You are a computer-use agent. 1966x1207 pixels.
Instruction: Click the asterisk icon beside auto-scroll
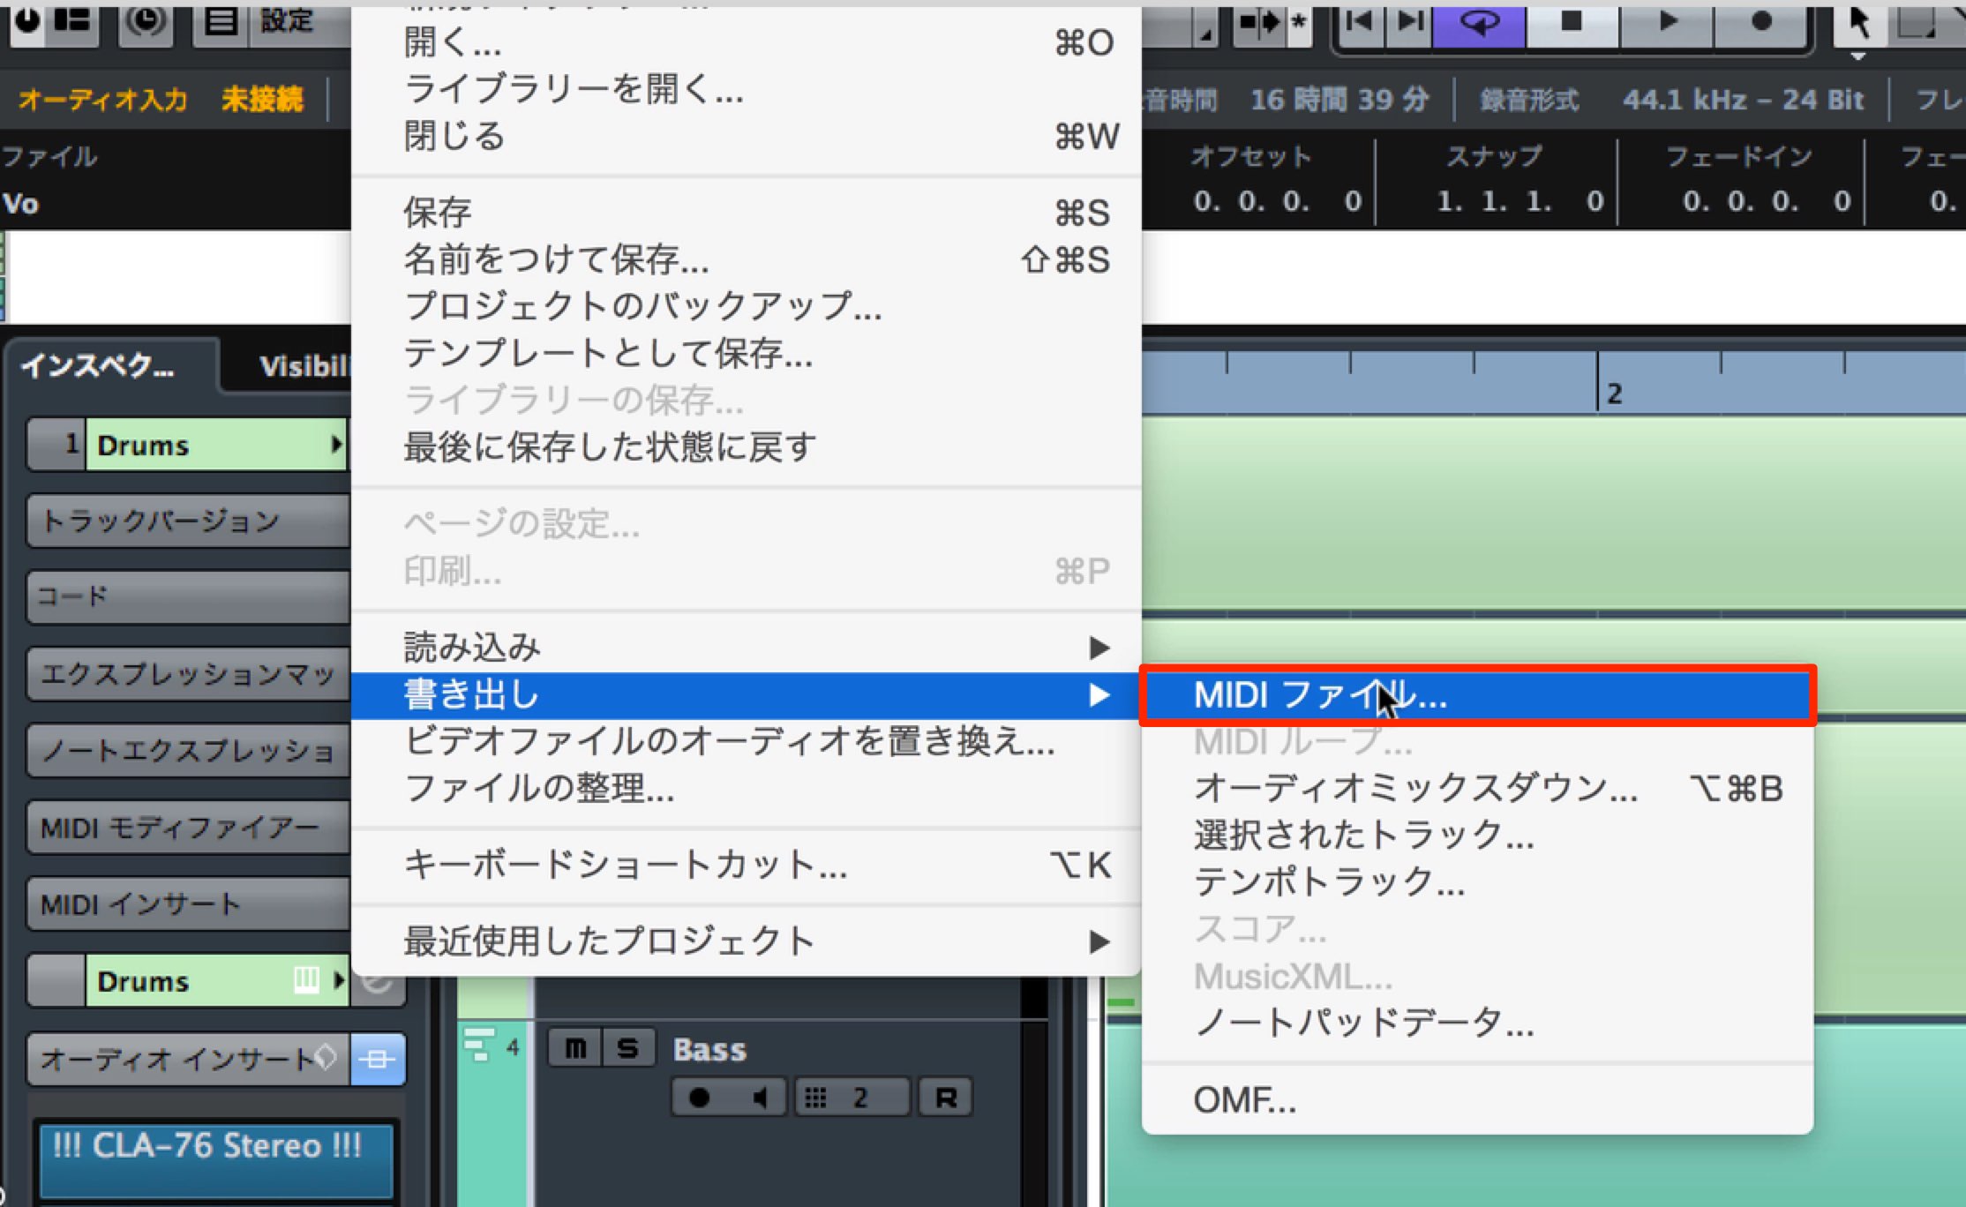click(1298, 22)
